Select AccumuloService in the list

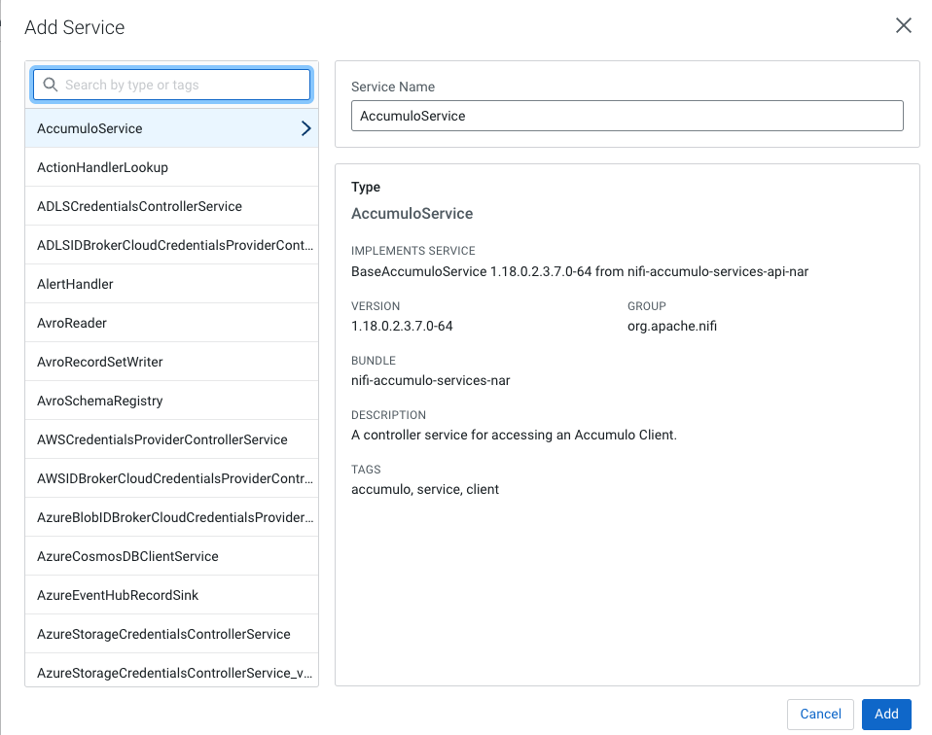(90, 128)
